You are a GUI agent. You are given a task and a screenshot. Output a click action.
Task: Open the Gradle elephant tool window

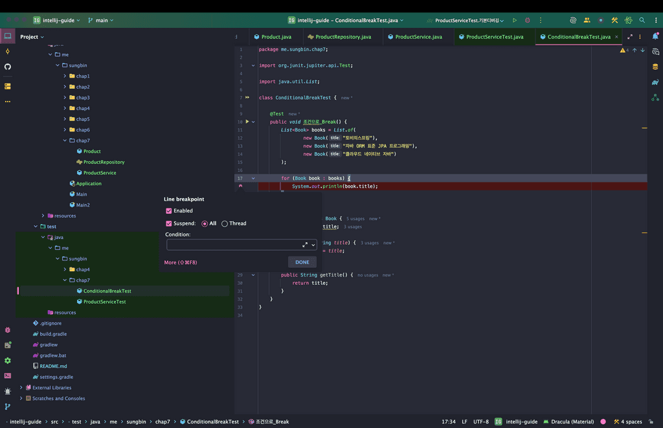coord(655,82)
